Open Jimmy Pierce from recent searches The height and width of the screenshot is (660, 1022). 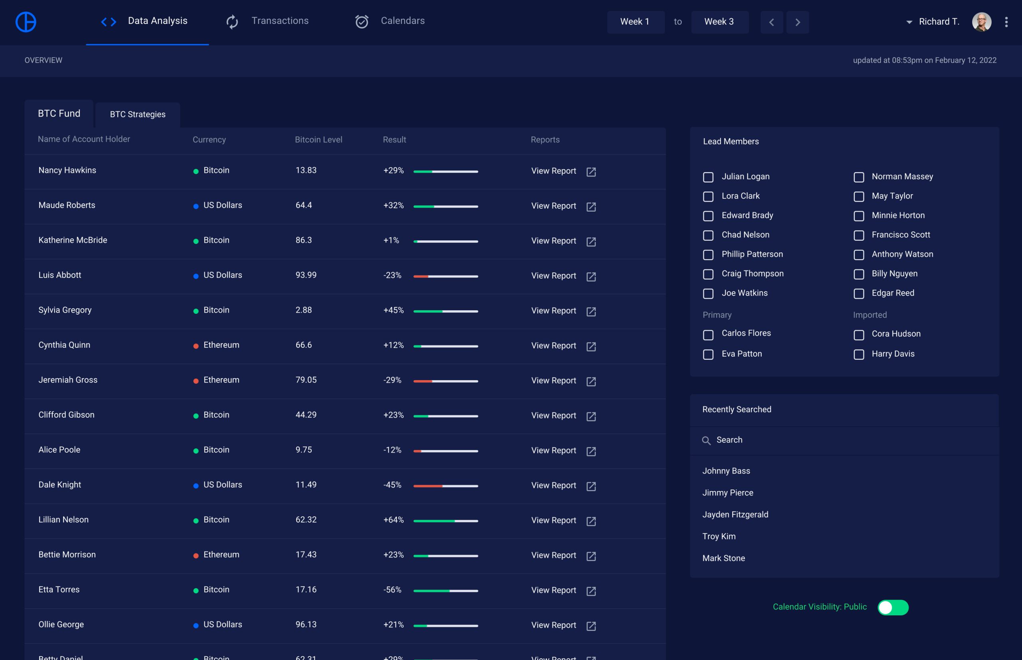click(728, 493)
